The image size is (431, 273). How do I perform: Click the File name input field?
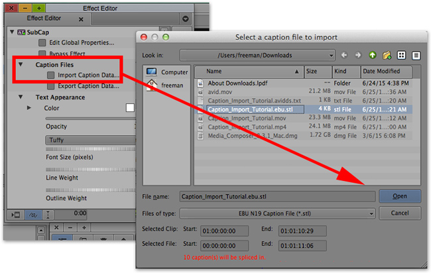[x=277, y=197]
